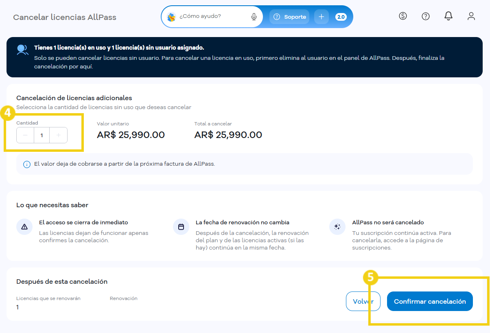This screenshot has width=490, height=333.
Task: Click the assistant mascot icon in search bar
Action: [x=172, y=17]
